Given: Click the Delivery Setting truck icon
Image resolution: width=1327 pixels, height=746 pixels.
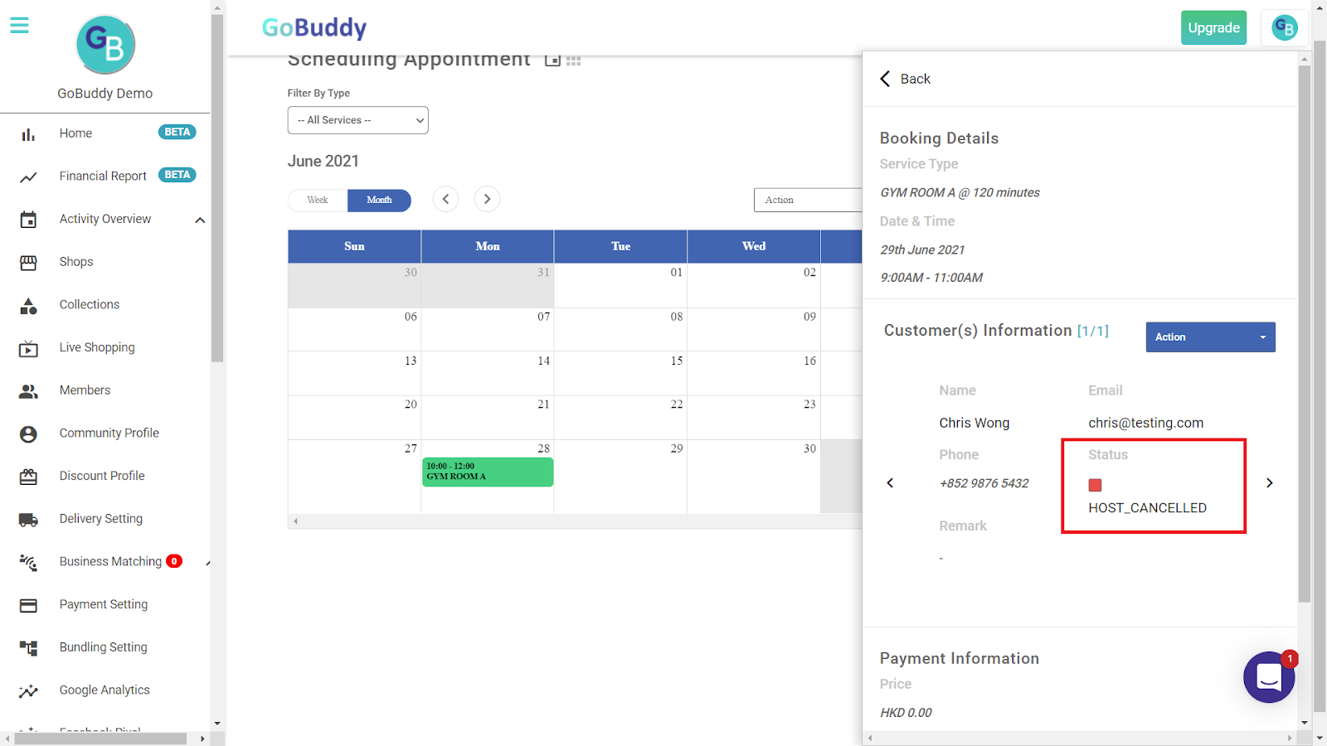Looking at the screenshot, I should pyautogui.click(x=28, y=520).
